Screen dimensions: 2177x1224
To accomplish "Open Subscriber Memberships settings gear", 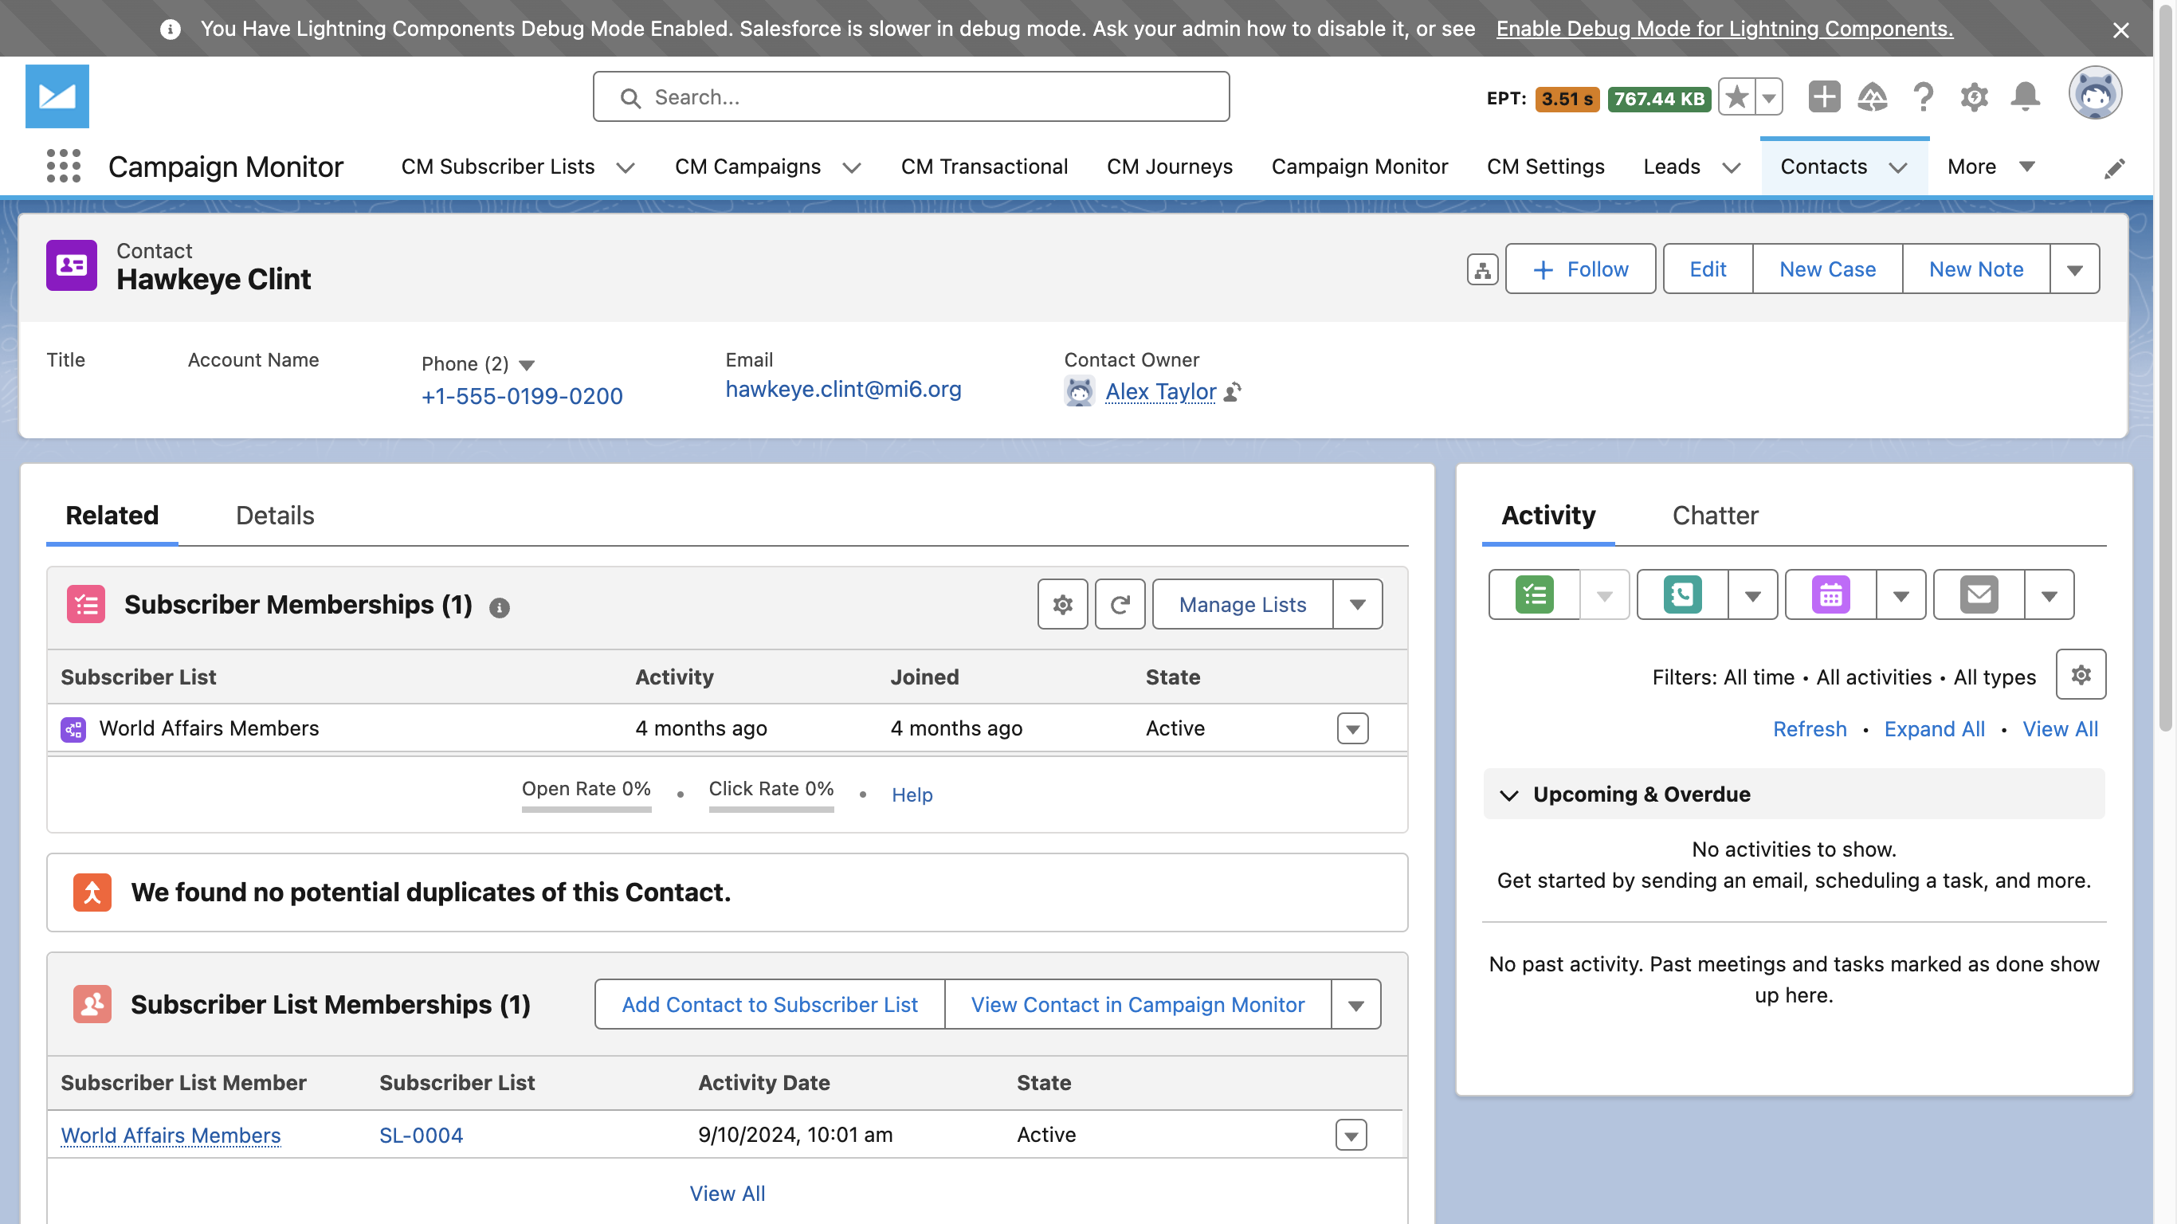I will click(1062, 604).
